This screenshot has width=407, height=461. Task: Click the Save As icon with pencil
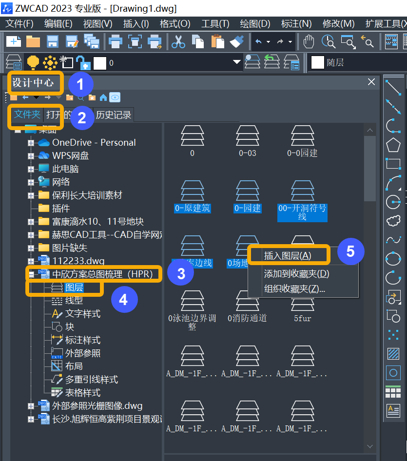(x=72, y=42)
